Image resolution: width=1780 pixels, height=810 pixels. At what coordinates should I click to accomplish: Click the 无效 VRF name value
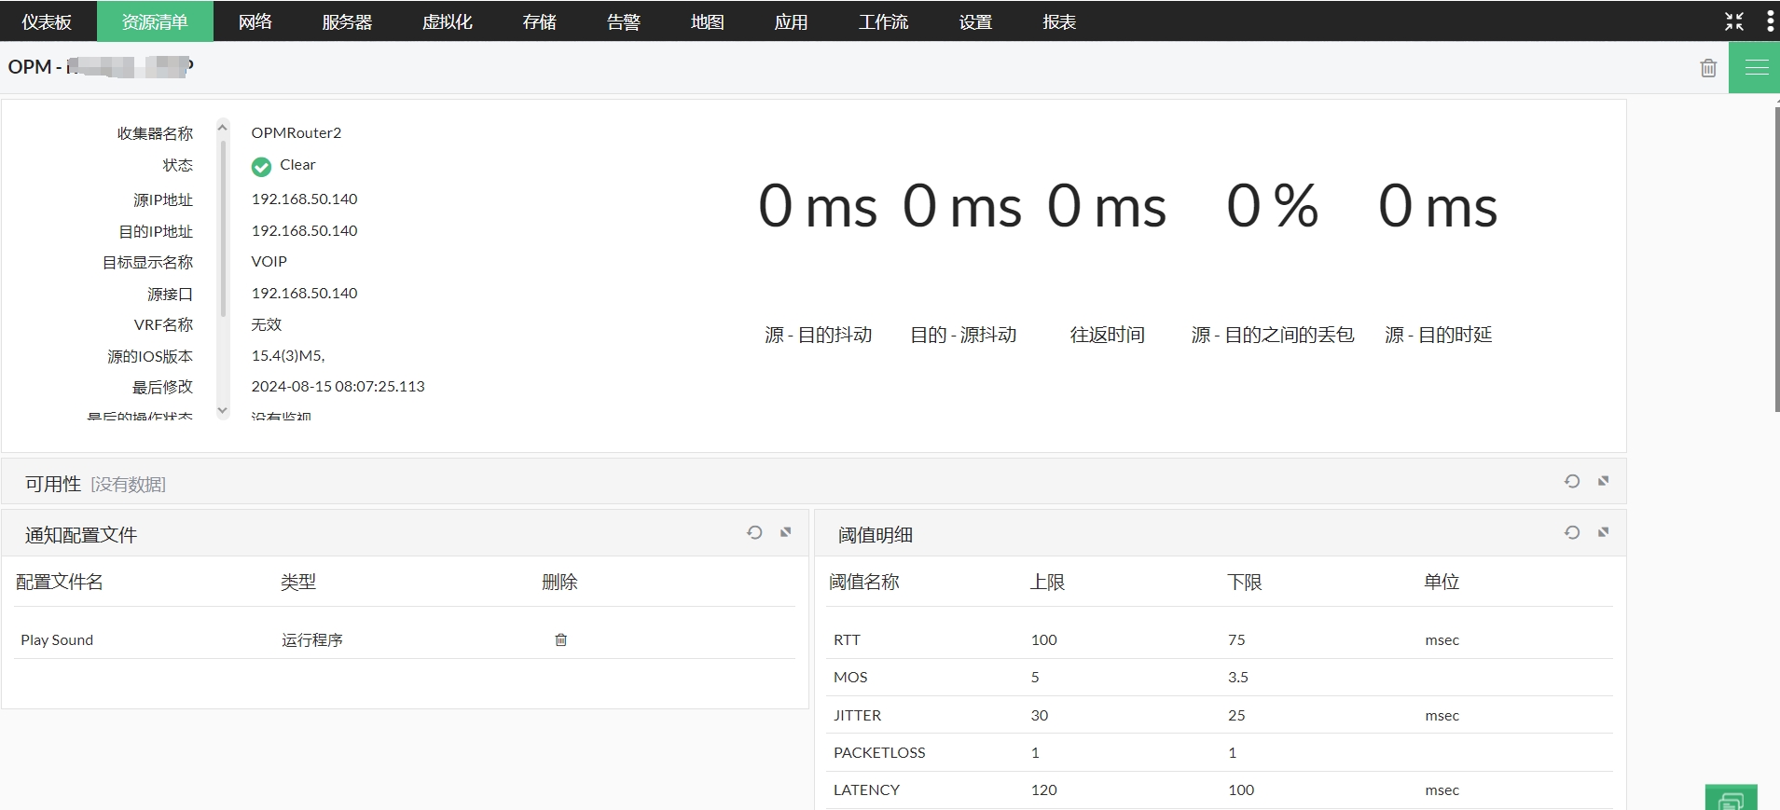(x=267, y=324)
